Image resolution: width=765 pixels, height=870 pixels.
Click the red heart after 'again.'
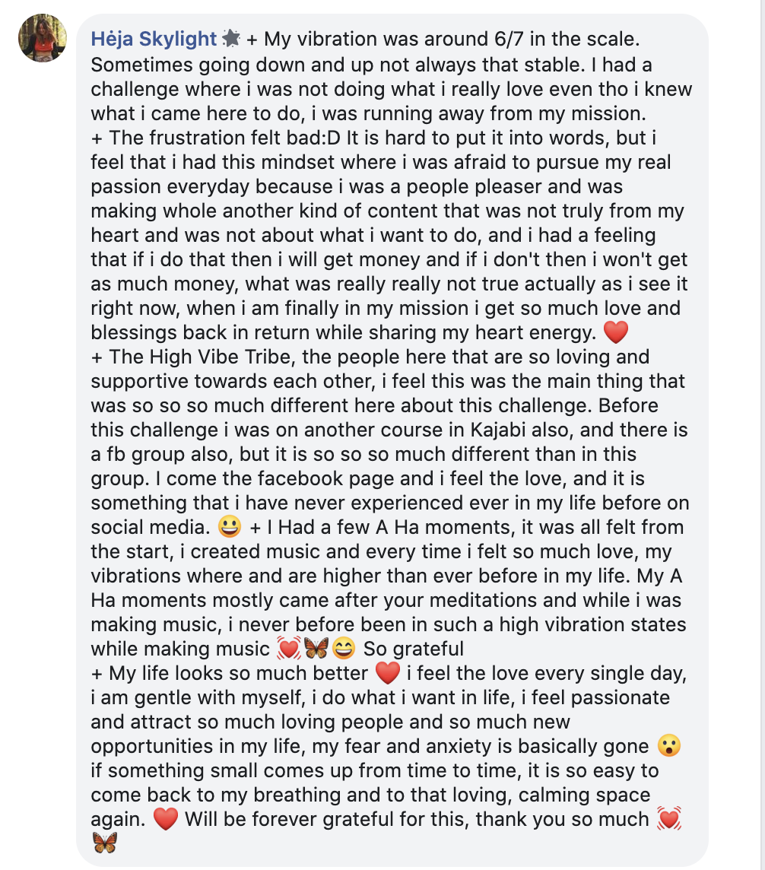(x=165, y=819)
